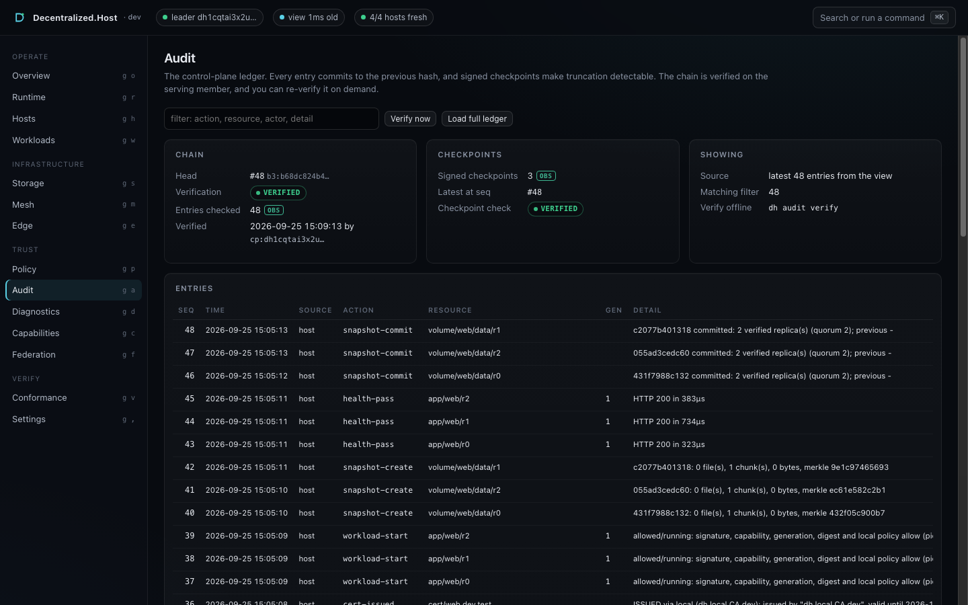The width and height of the screenshot is (968, 605).
Task: Click the OBS badge beside Signed checkpoints
Action: 546,176
